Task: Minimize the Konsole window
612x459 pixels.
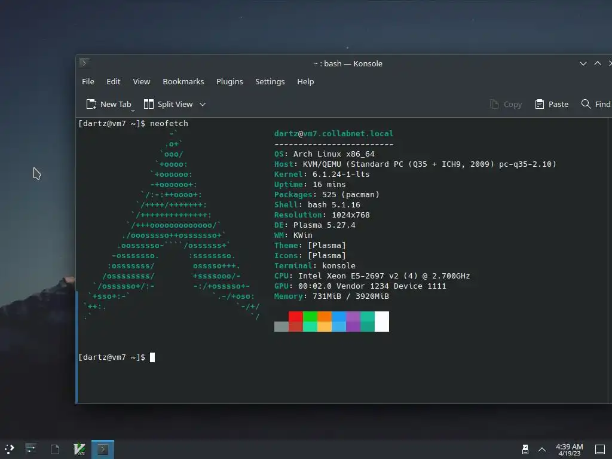Action: coord(583,63)
